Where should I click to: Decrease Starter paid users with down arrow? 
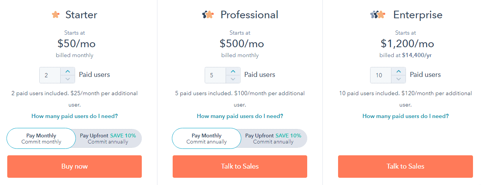tap(67, 79)
